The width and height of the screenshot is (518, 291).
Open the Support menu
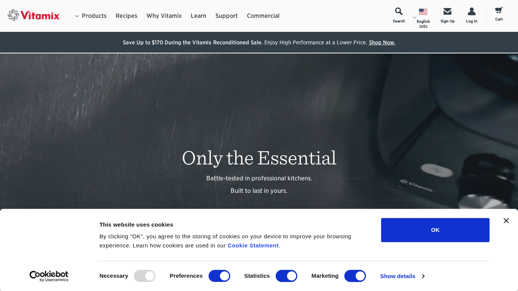[226, 16]
